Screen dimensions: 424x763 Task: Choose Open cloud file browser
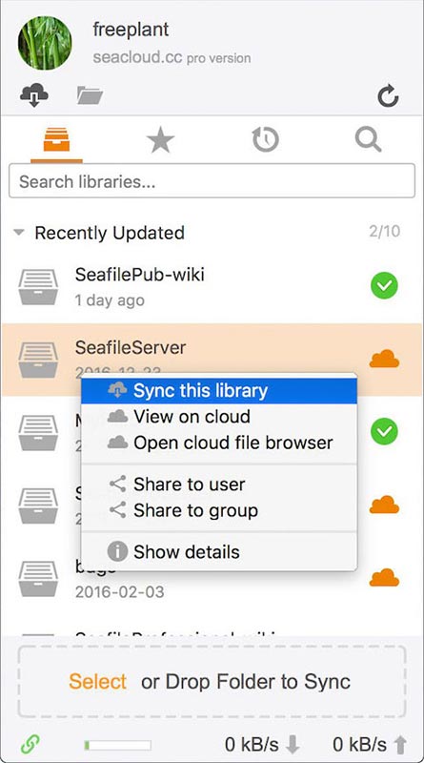point(219,443)
